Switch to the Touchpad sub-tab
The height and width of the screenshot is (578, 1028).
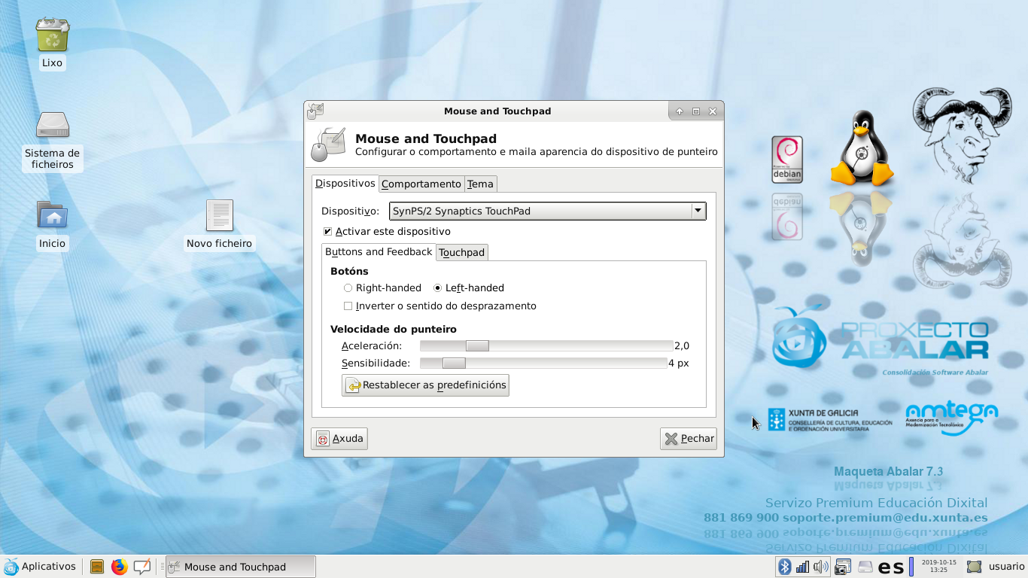pos(461,253)
